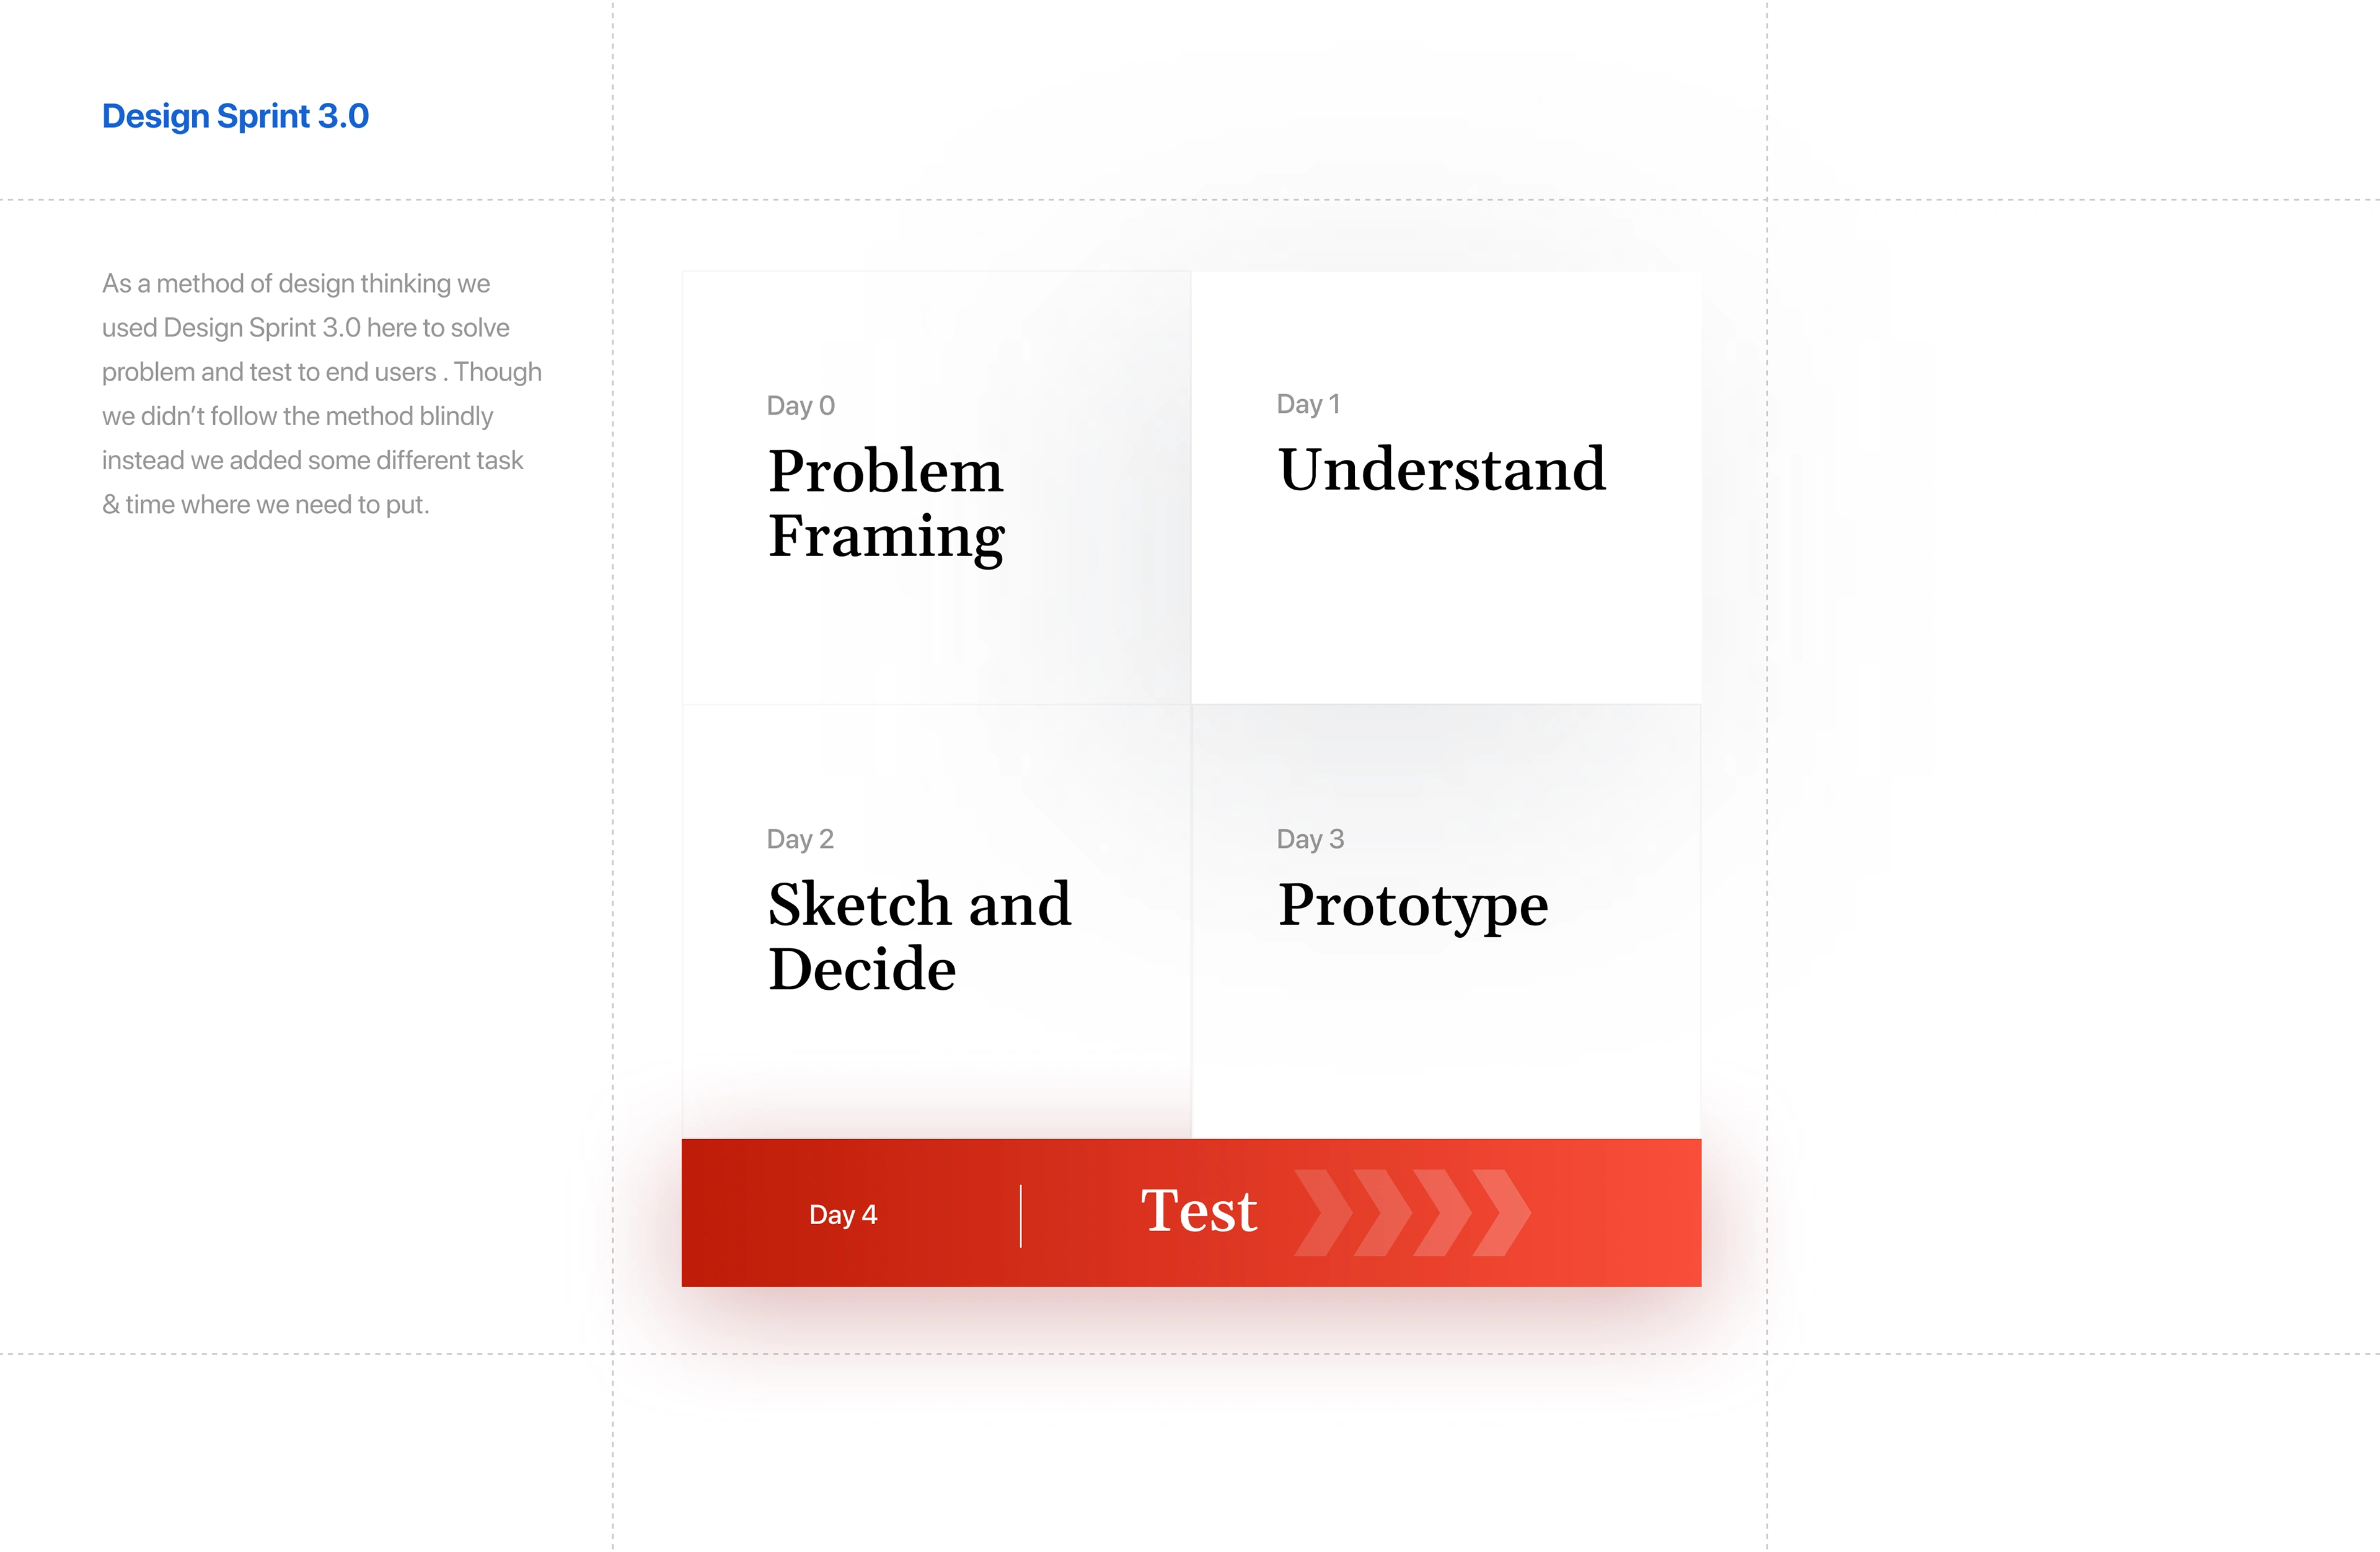Click the line "we didn't follow the method blindly"
Viewport: 2380px width, 1552px height.
click(x=298, y=416)
